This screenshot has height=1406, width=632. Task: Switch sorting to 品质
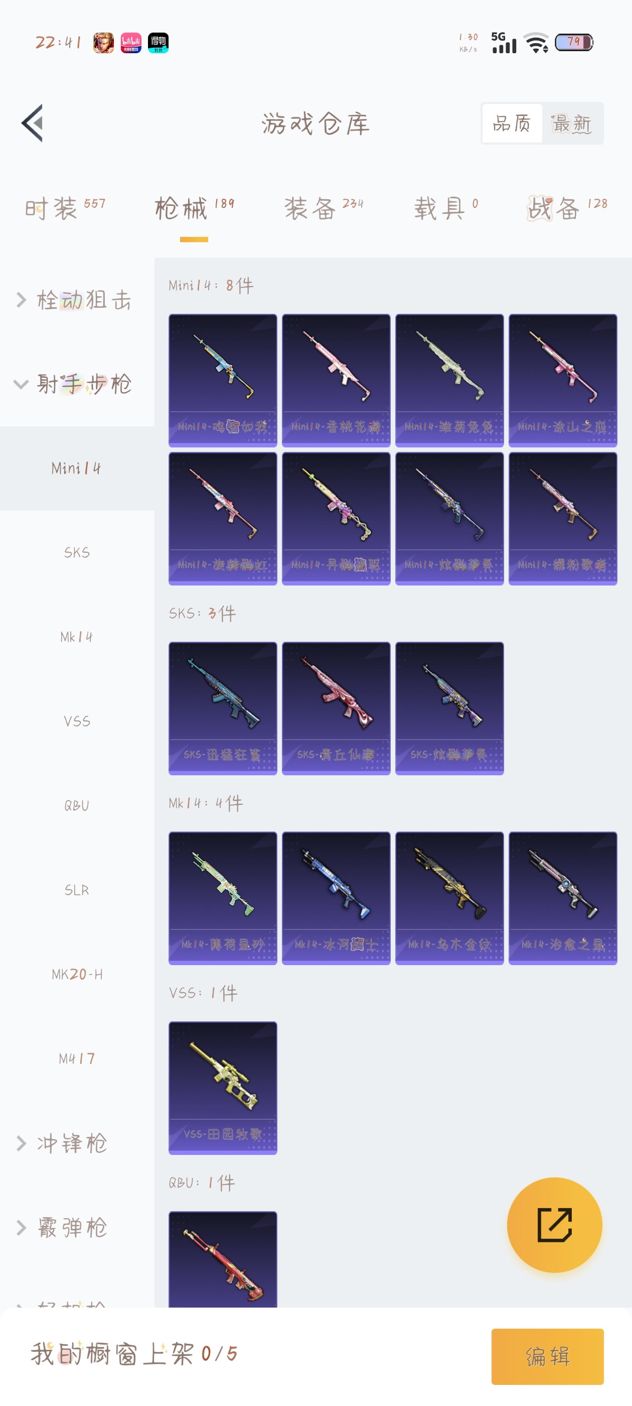coord(512,124)
